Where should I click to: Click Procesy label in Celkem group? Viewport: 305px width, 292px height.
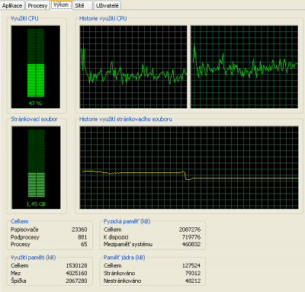(21, 244)
